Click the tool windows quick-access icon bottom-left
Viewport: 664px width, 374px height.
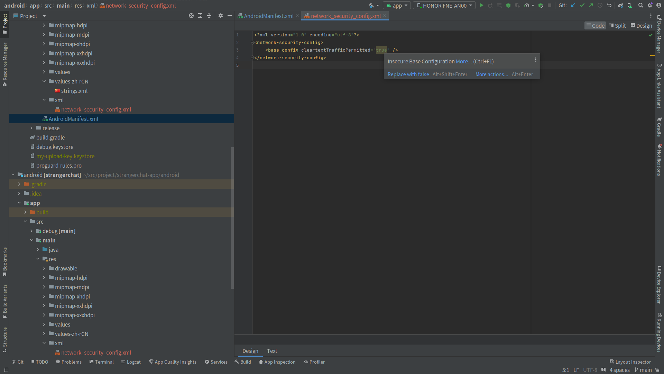pos(6,370)
